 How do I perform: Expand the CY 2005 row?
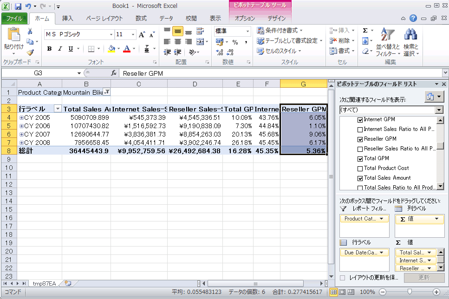(21, 118)
